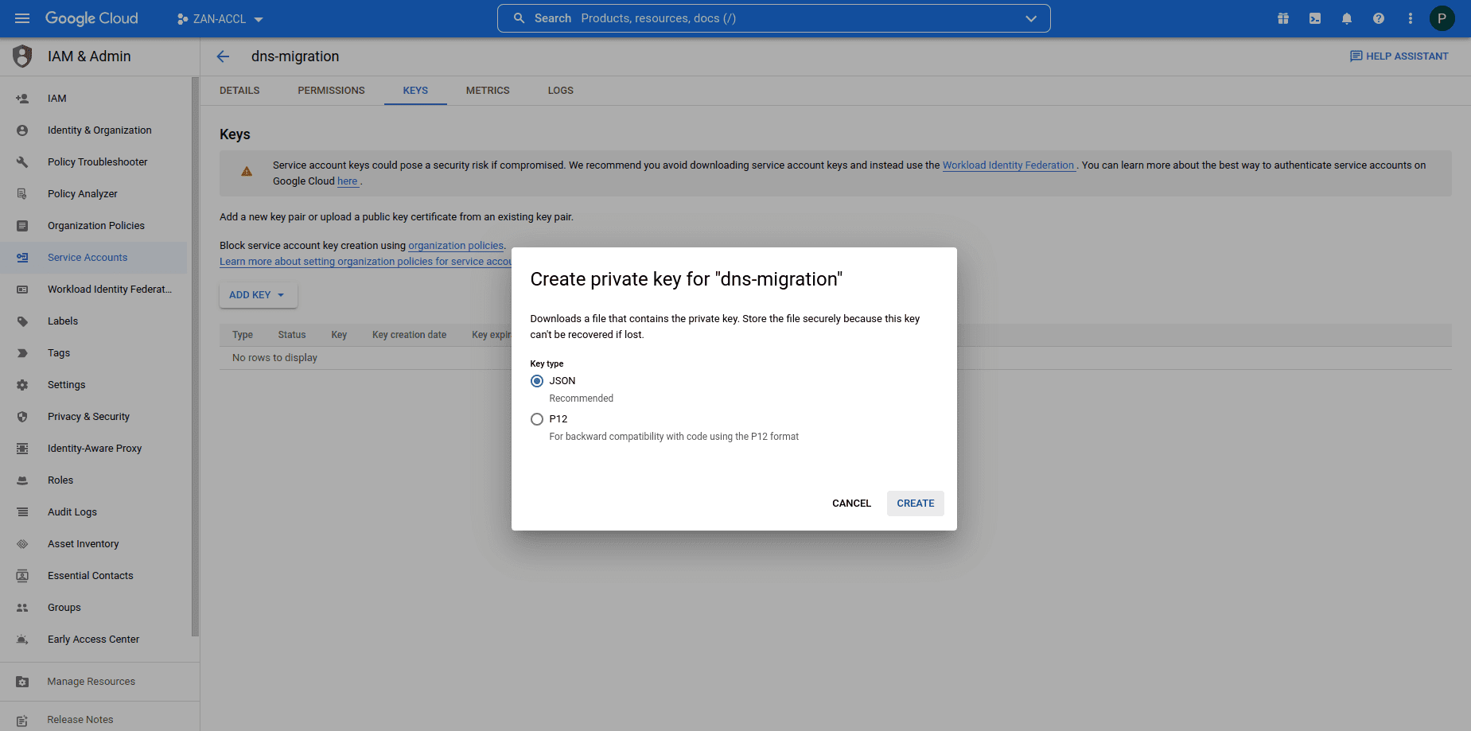Click CANCEL in the private key dialog
Screen dimensions: 1471x731
click(851, 504)
